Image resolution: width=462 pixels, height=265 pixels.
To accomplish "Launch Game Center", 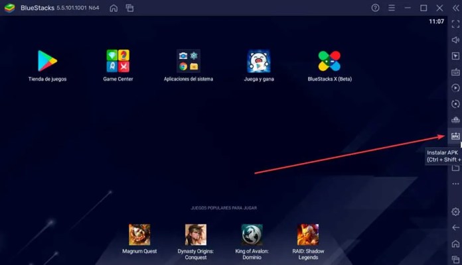I will (118, 61).
